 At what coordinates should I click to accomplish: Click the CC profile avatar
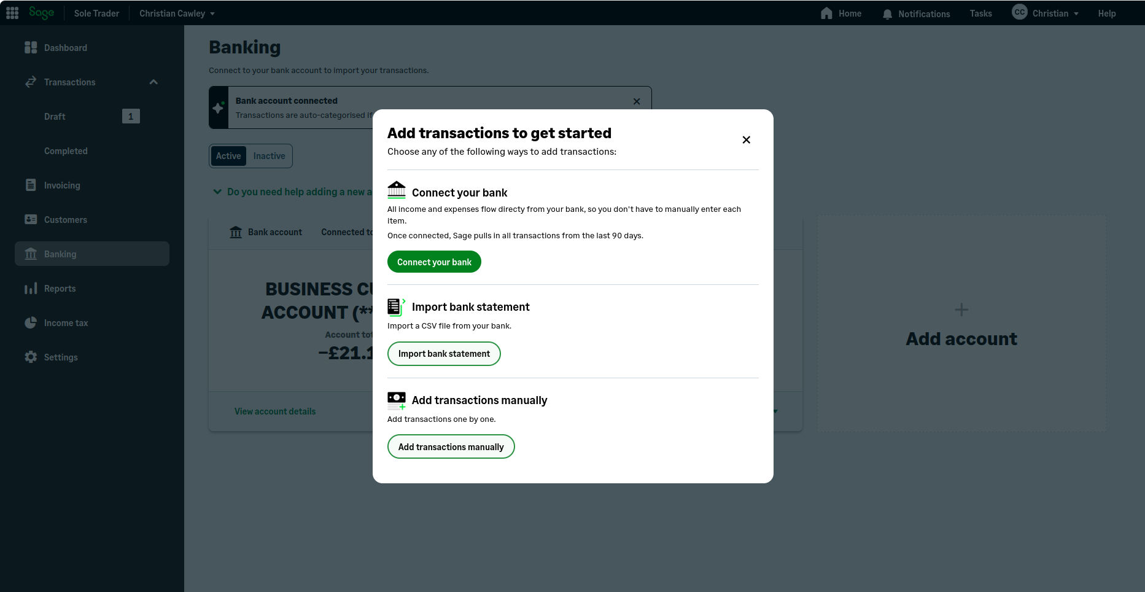tap(1018, 12)
